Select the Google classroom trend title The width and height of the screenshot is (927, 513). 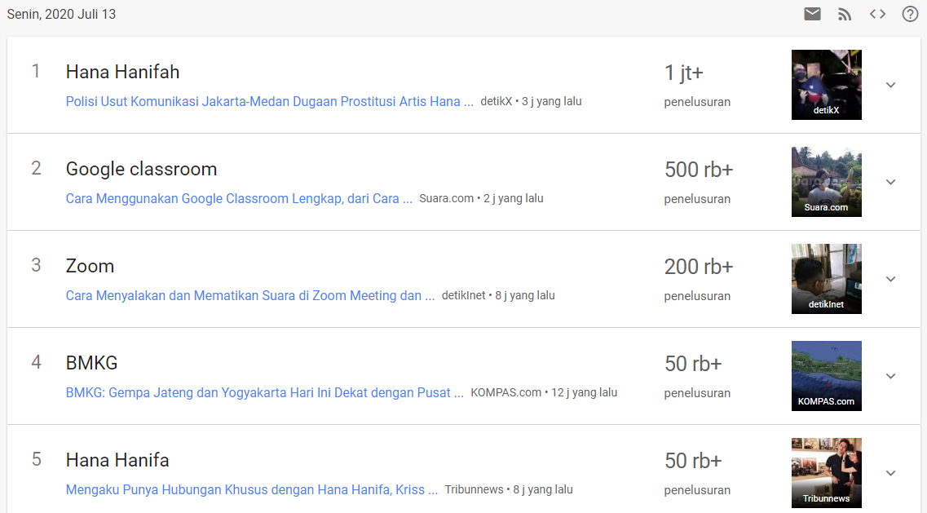[x=141, y=169]
